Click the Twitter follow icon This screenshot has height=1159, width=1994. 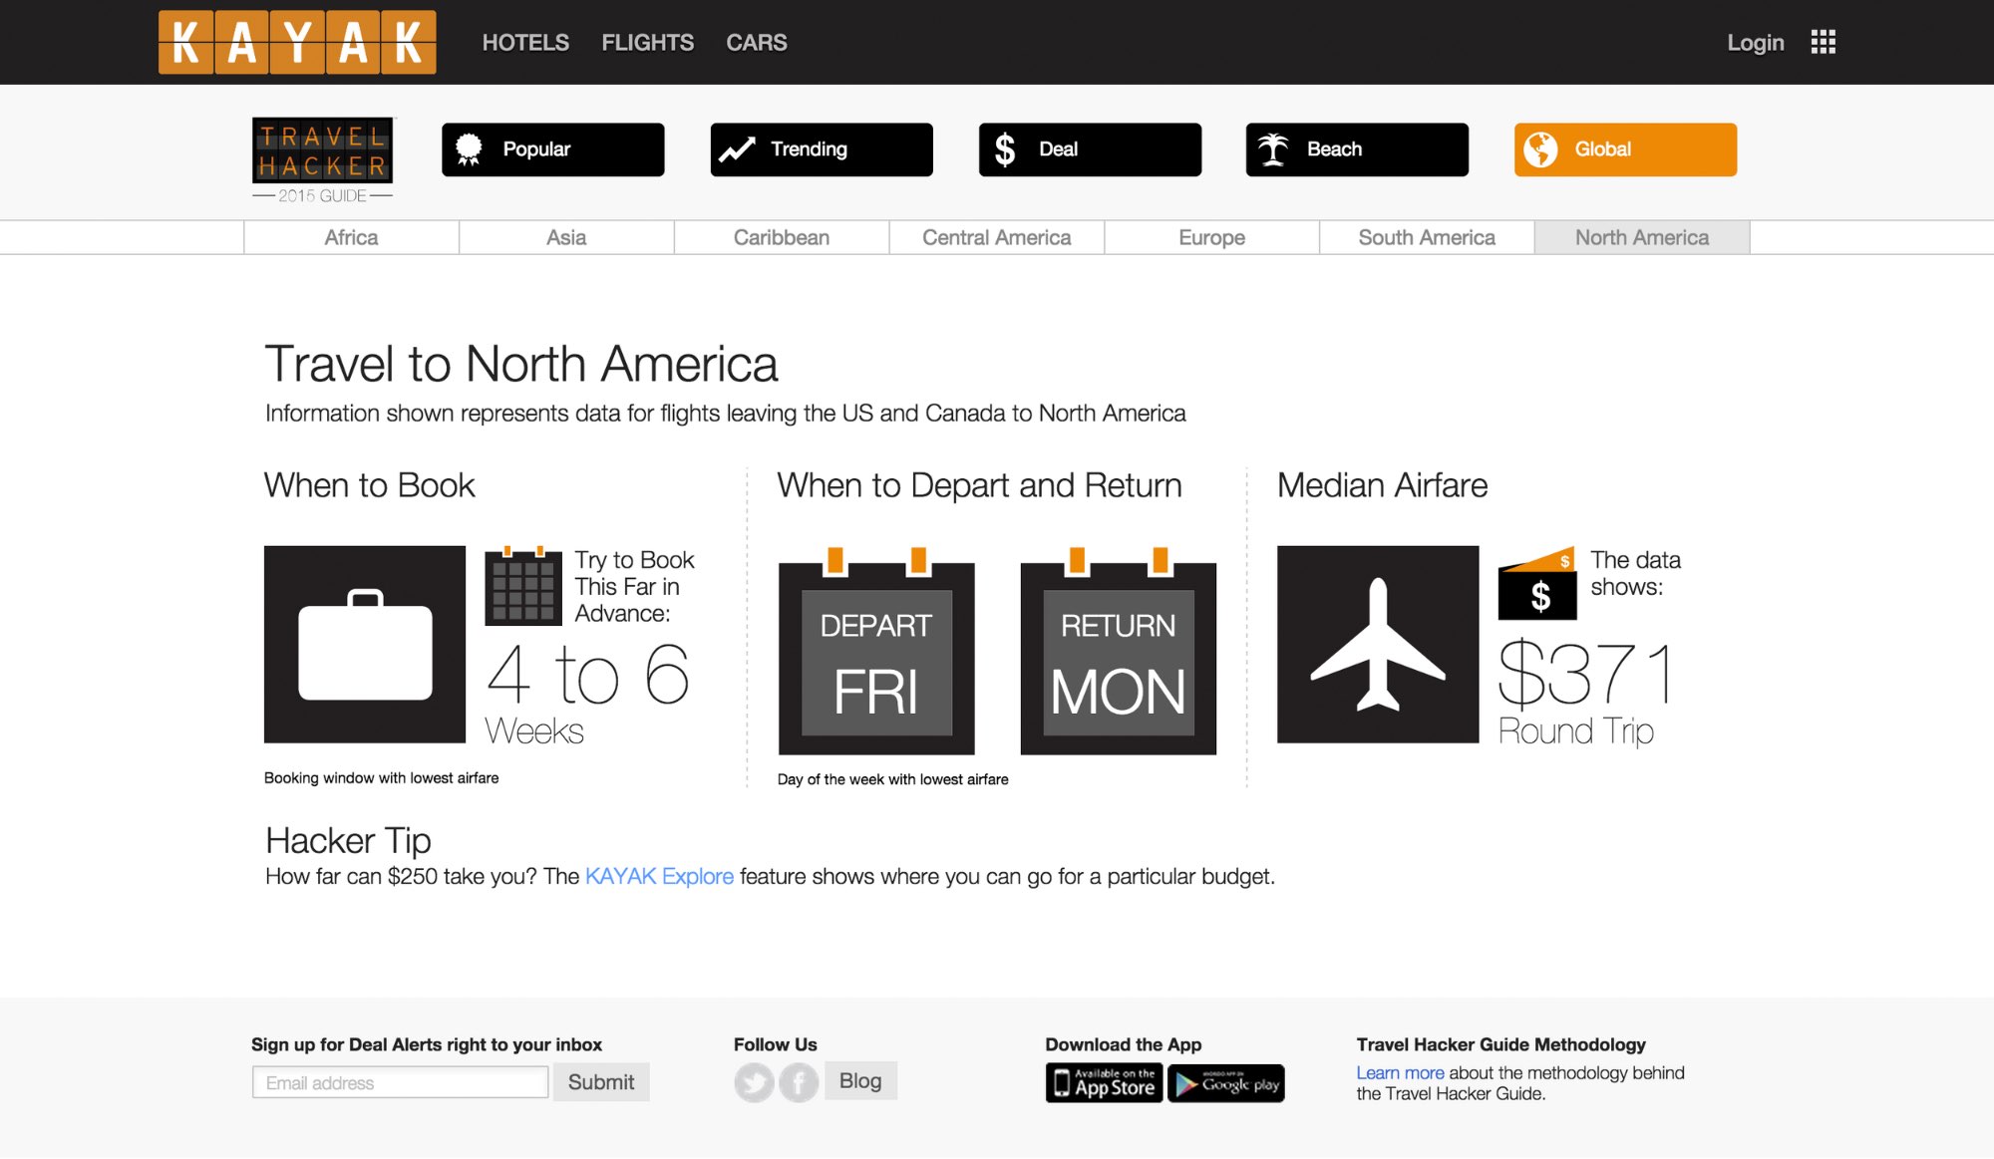[x=754, y=1082]
